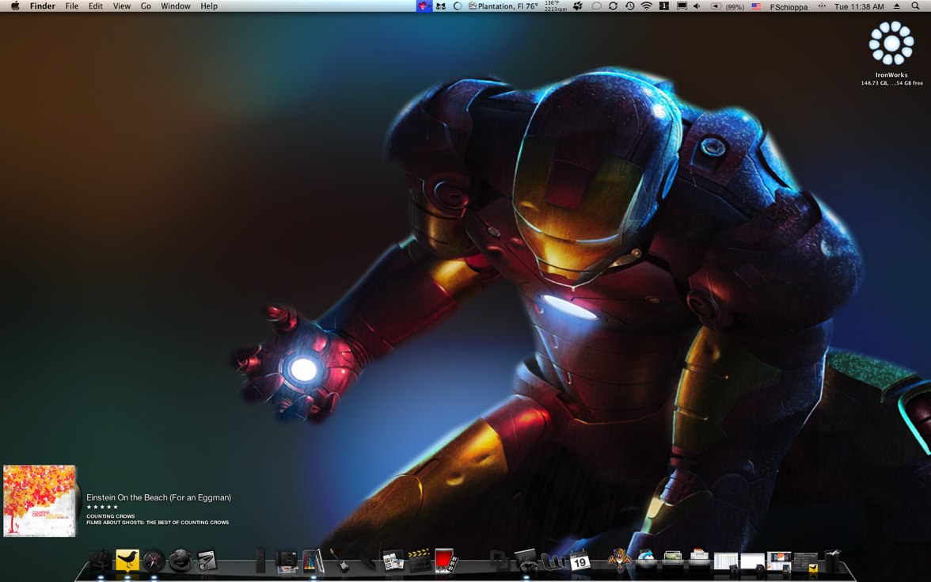Open the Trash in the dock
The height and width of the screenshot is (582, 931).
[833, 561]
